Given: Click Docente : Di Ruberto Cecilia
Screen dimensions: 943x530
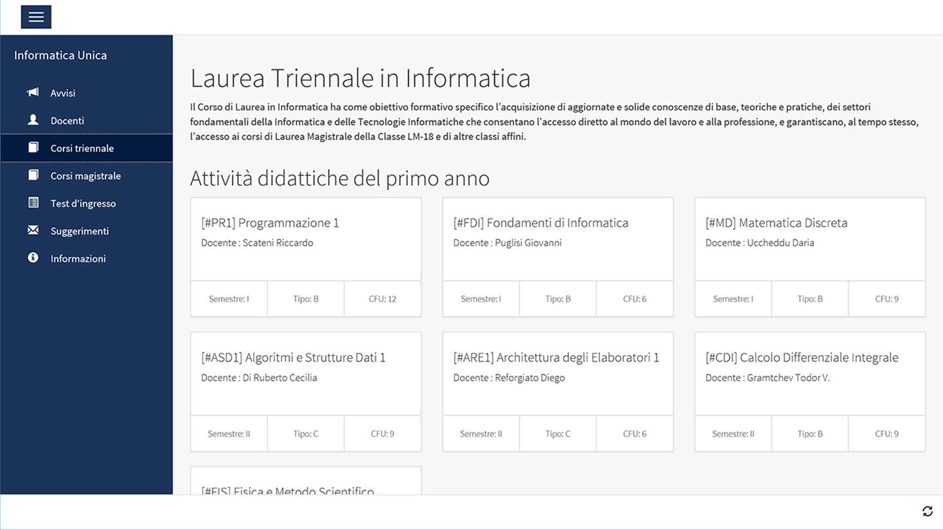Looking at the screenshot, I should click(259, 378).
